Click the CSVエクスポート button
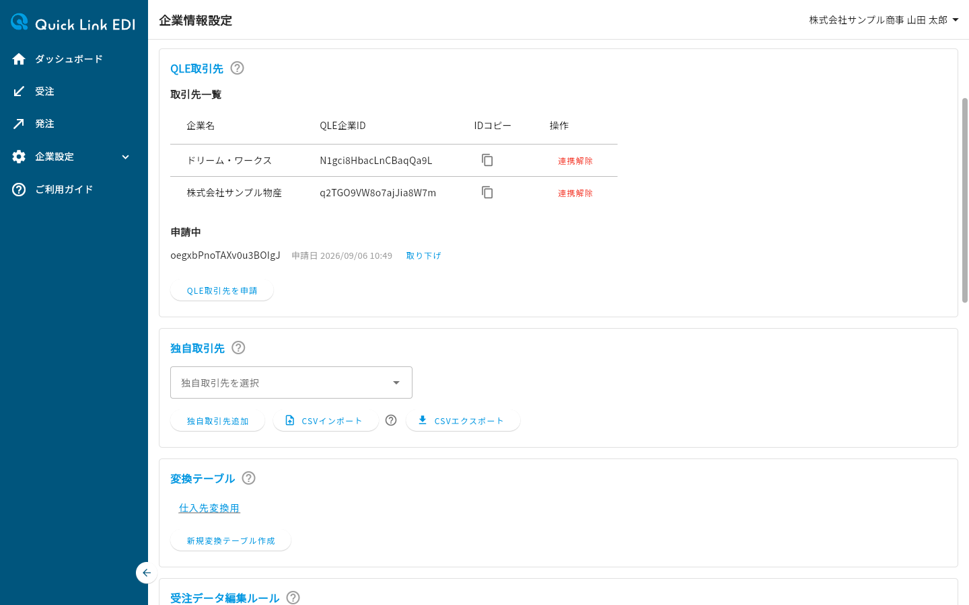Image resolution: width=969 pixels, height=605 pixels. 463,421
